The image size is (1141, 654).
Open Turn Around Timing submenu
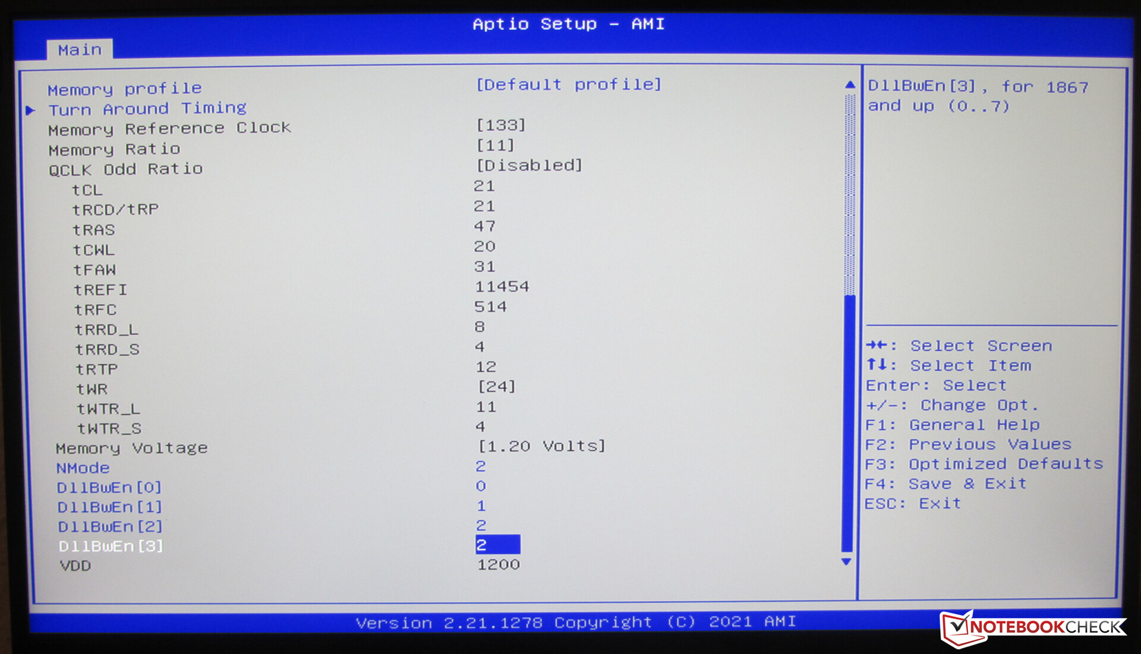click(147, 109)
